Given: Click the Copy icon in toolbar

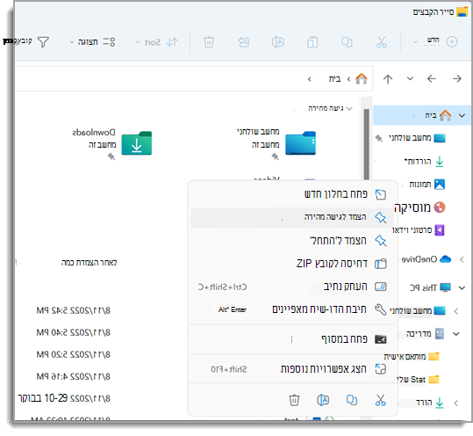Looking at the screenshot, I should pyautogui.click(x=347, y=42).
